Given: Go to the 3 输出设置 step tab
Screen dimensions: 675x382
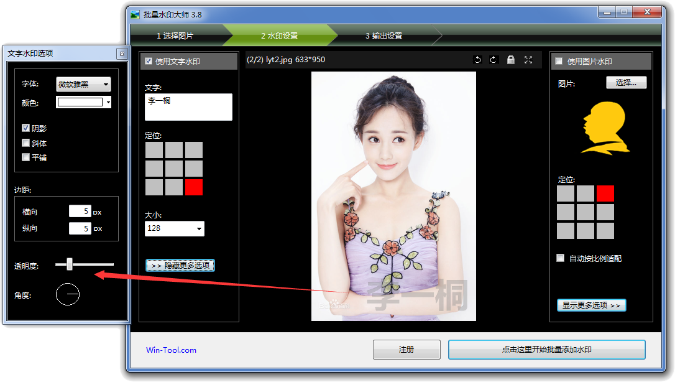Looking at the screenshot, I should (383, 36).
